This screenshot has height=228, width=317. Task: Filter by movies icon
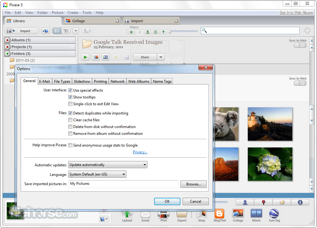[x=155, y=32]
